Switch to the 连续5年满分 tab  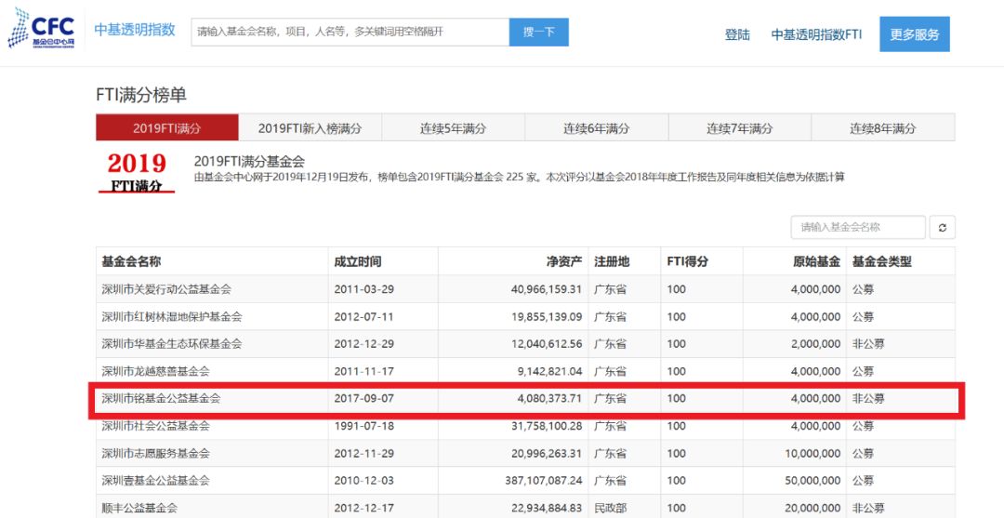click(x=454, y=128)
